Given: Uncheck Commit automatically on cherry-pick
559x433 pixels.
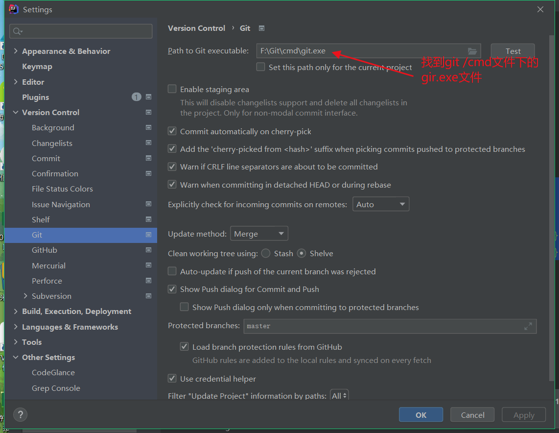Looking at the screenshot, I should pos(172,131).
